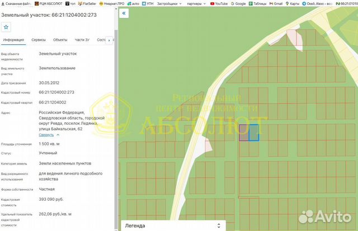This screenshot has height=231, width=358.
Task: Open the Таблицы bookmark
Action: (x=257, y=4)
